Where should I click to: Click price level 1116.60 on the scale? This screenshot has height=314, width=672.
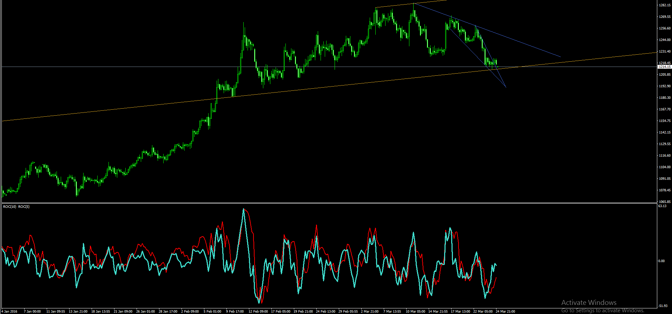[665, 156]
